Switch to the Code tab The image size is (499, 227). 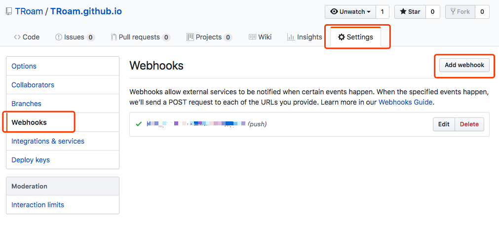click(27, 37)
